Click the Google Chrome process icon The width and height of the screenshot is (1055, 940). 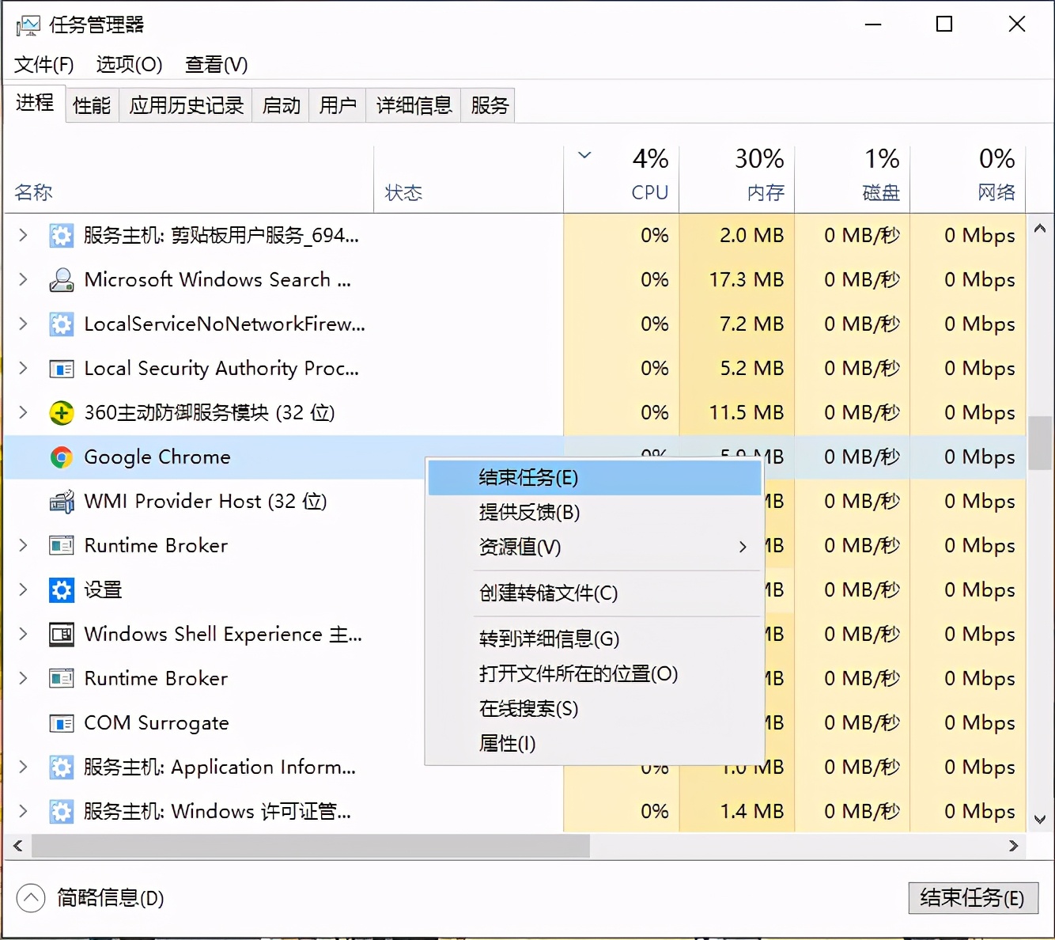(x=62, y=457)
